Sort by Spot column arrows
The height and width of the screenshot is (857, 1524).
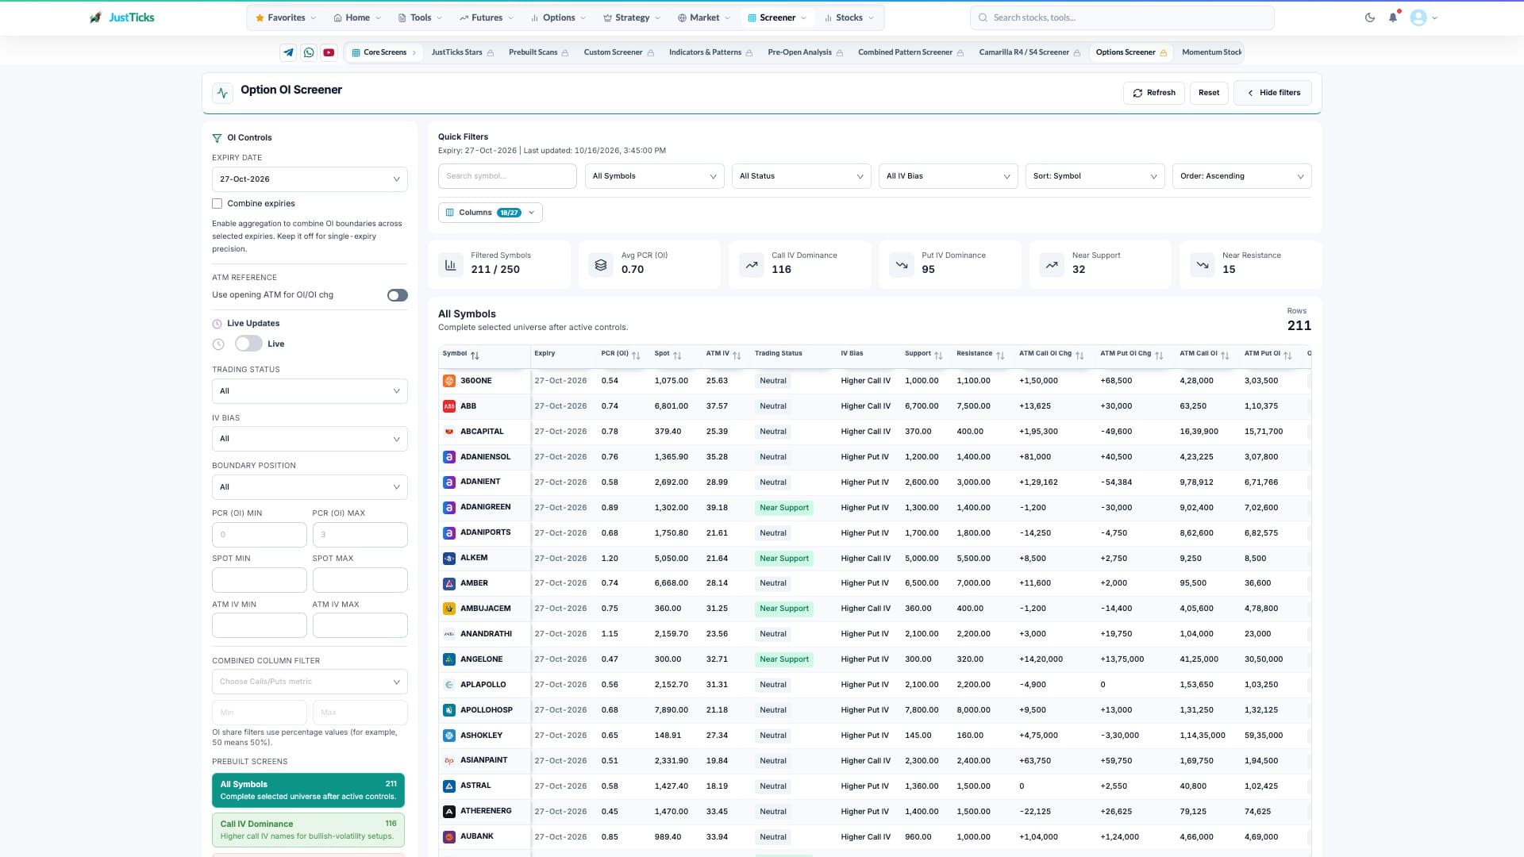[x=678, y=355]
